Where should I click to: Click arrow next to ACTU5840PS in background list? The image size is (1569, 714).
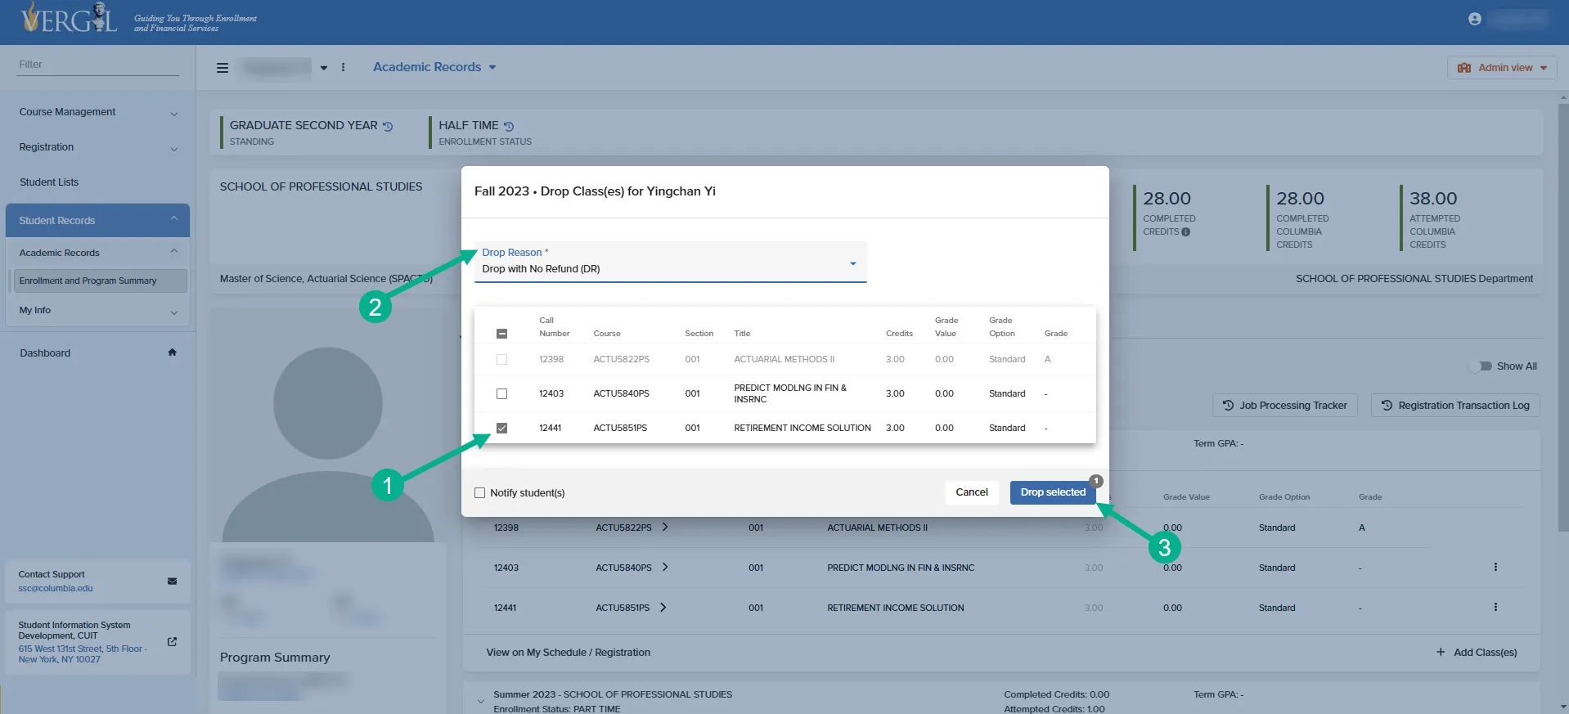[x=665, y=567]
